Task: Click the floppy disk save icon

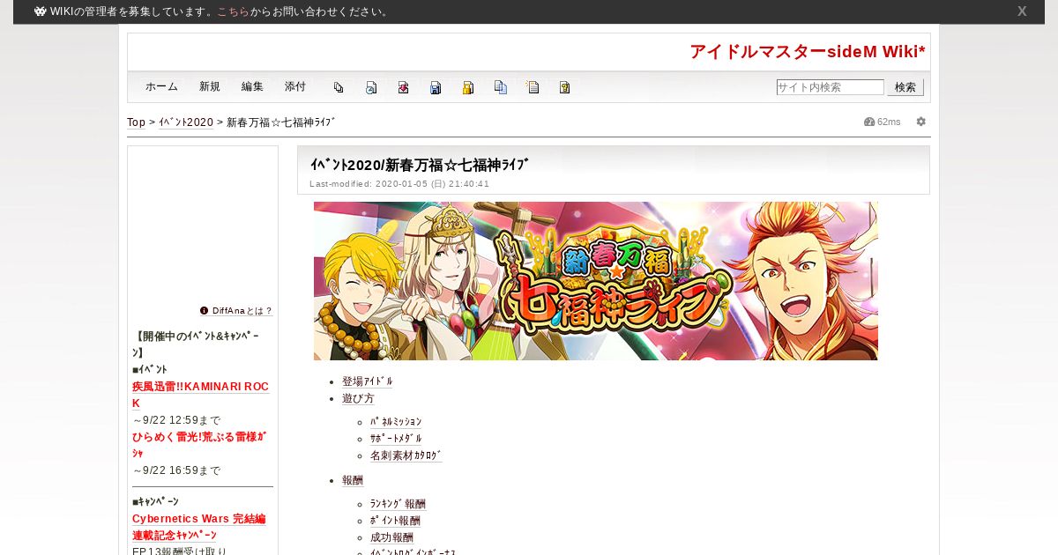Action: [x=436, y=87]
